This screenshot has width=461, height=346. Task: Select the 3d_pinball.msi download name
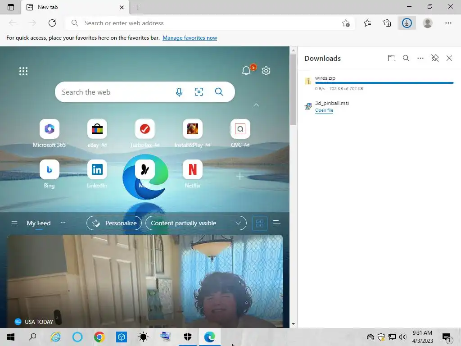(332, 103)
